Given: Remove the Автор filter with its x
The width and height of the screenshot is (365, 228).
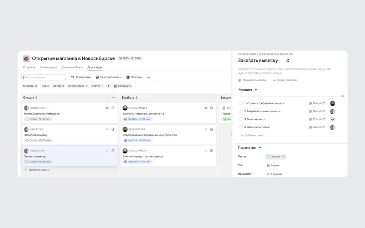Looking at the screenshot, I should 63,86.
